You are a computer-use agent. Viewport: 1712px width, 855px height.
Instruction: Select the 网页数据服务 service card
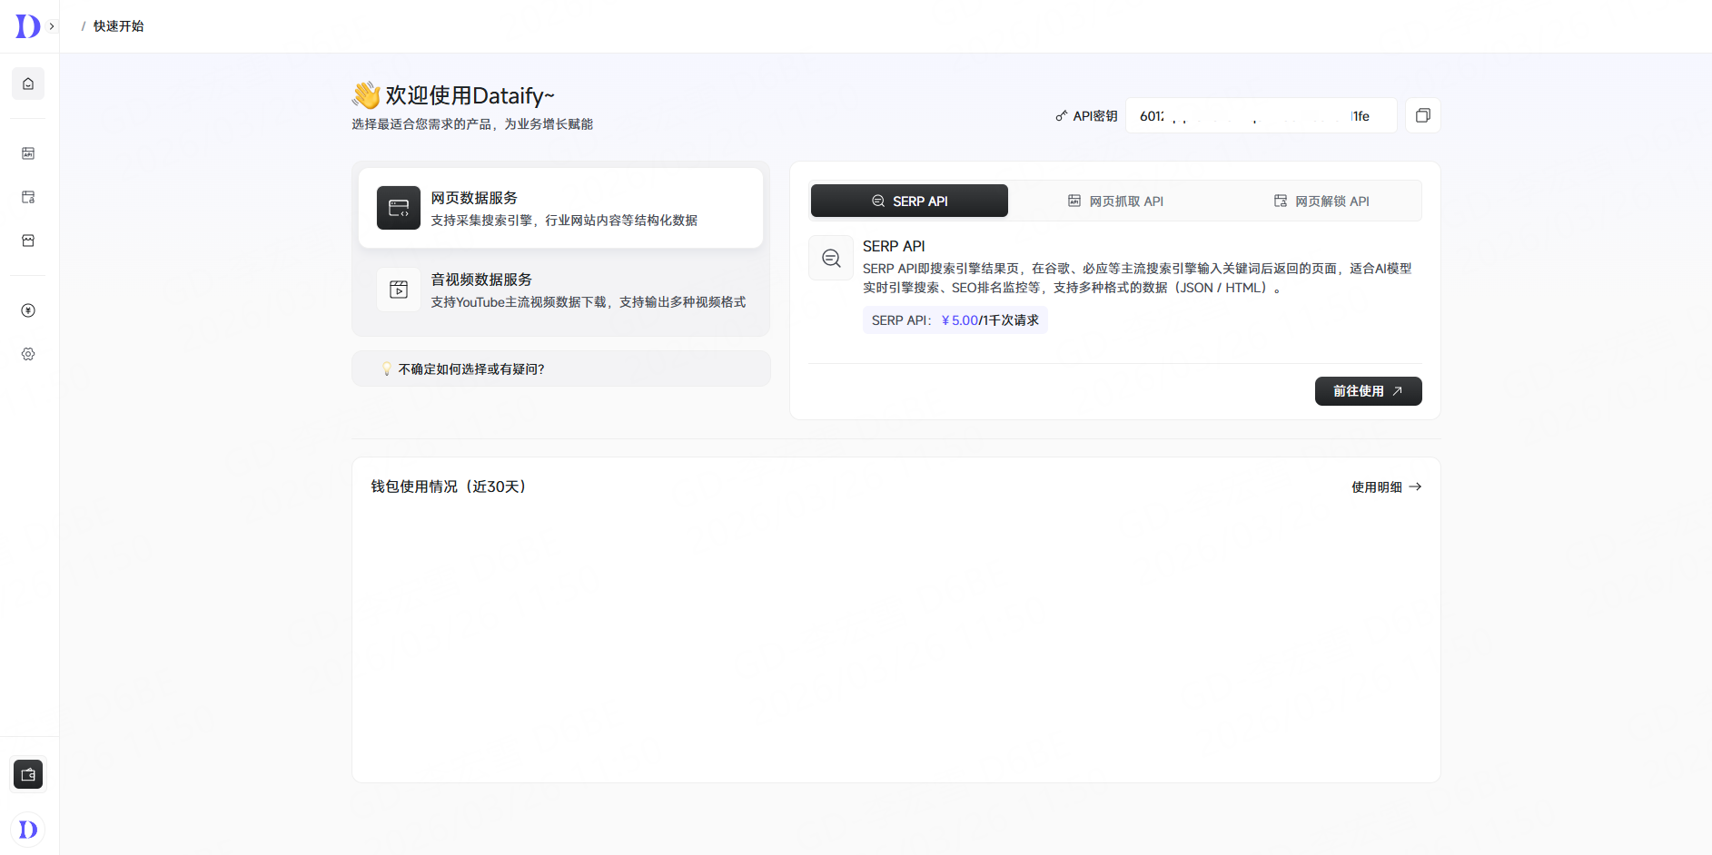pyautogui.click(x=560, y=208)
